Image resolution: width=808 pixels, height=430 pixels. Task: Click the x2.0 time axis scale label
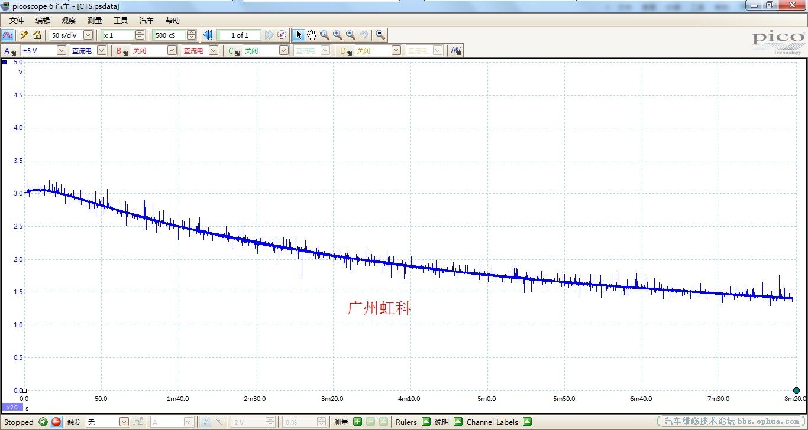click(12, 407)
